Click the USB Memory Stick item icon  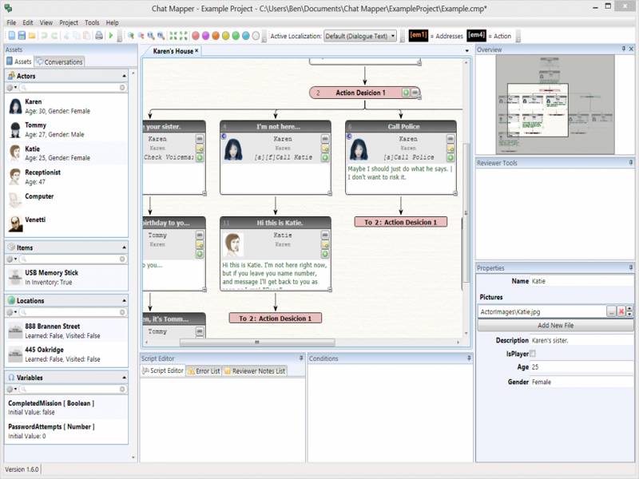pyautogui.click(x=15, y=277)
